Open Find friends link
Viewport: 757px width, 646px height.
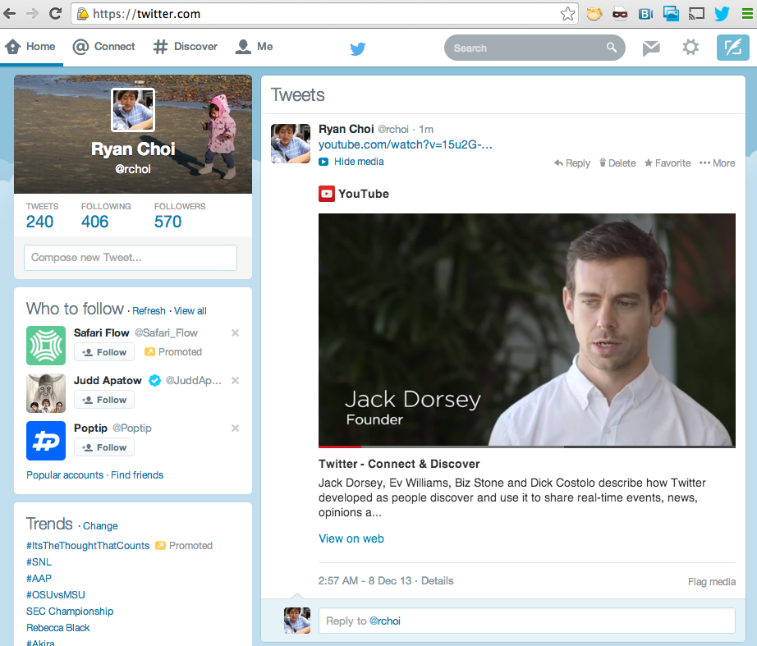(137, 475)
